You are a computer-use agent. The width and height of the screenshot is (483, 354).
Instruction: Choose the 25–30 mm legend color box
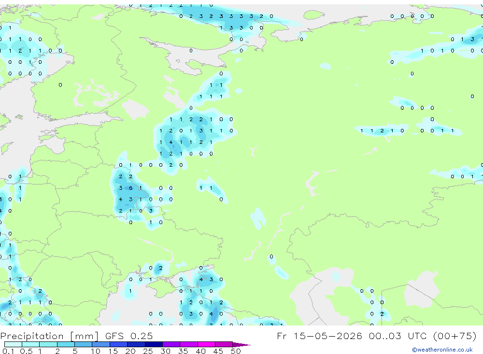click(x=154, y=344)
